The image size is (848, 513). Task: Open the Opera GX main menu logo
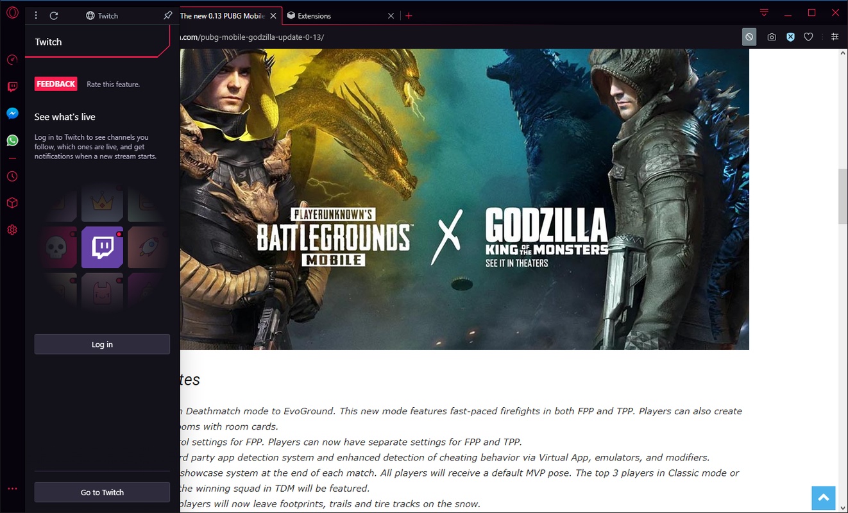click(x=12, y=13)
